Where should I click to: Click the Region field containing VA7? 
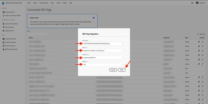pos(104,65)
